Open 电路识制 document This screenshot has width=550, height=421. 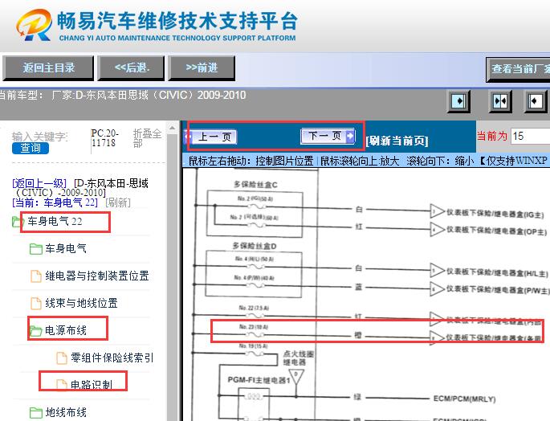point(92,385)
